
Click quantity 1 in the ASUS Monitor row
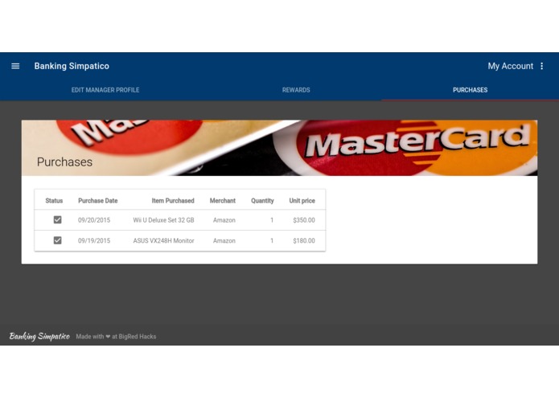click(x=272, y=241)
